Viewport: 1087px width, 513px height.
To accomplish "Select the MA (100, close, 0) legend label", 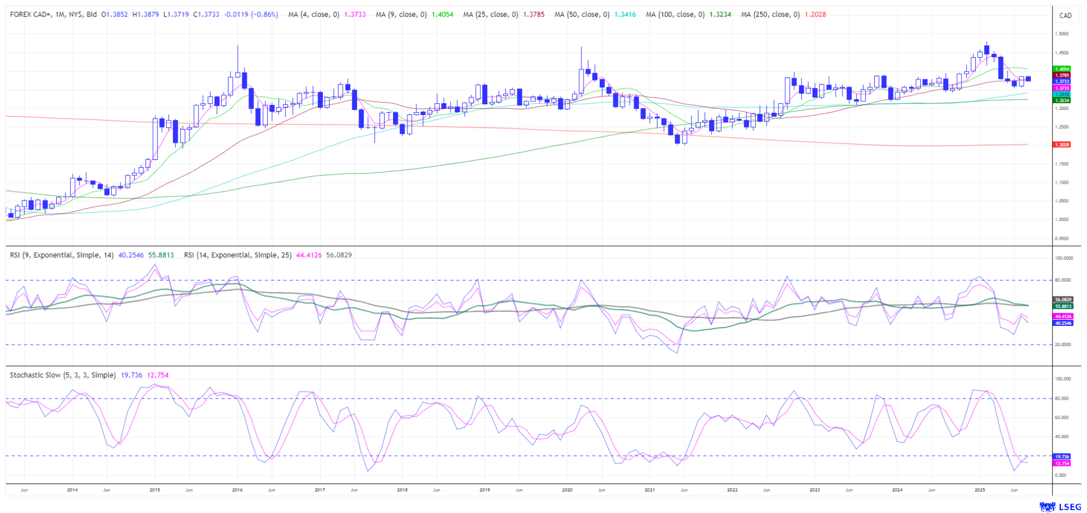I will [x=675, y=15].
